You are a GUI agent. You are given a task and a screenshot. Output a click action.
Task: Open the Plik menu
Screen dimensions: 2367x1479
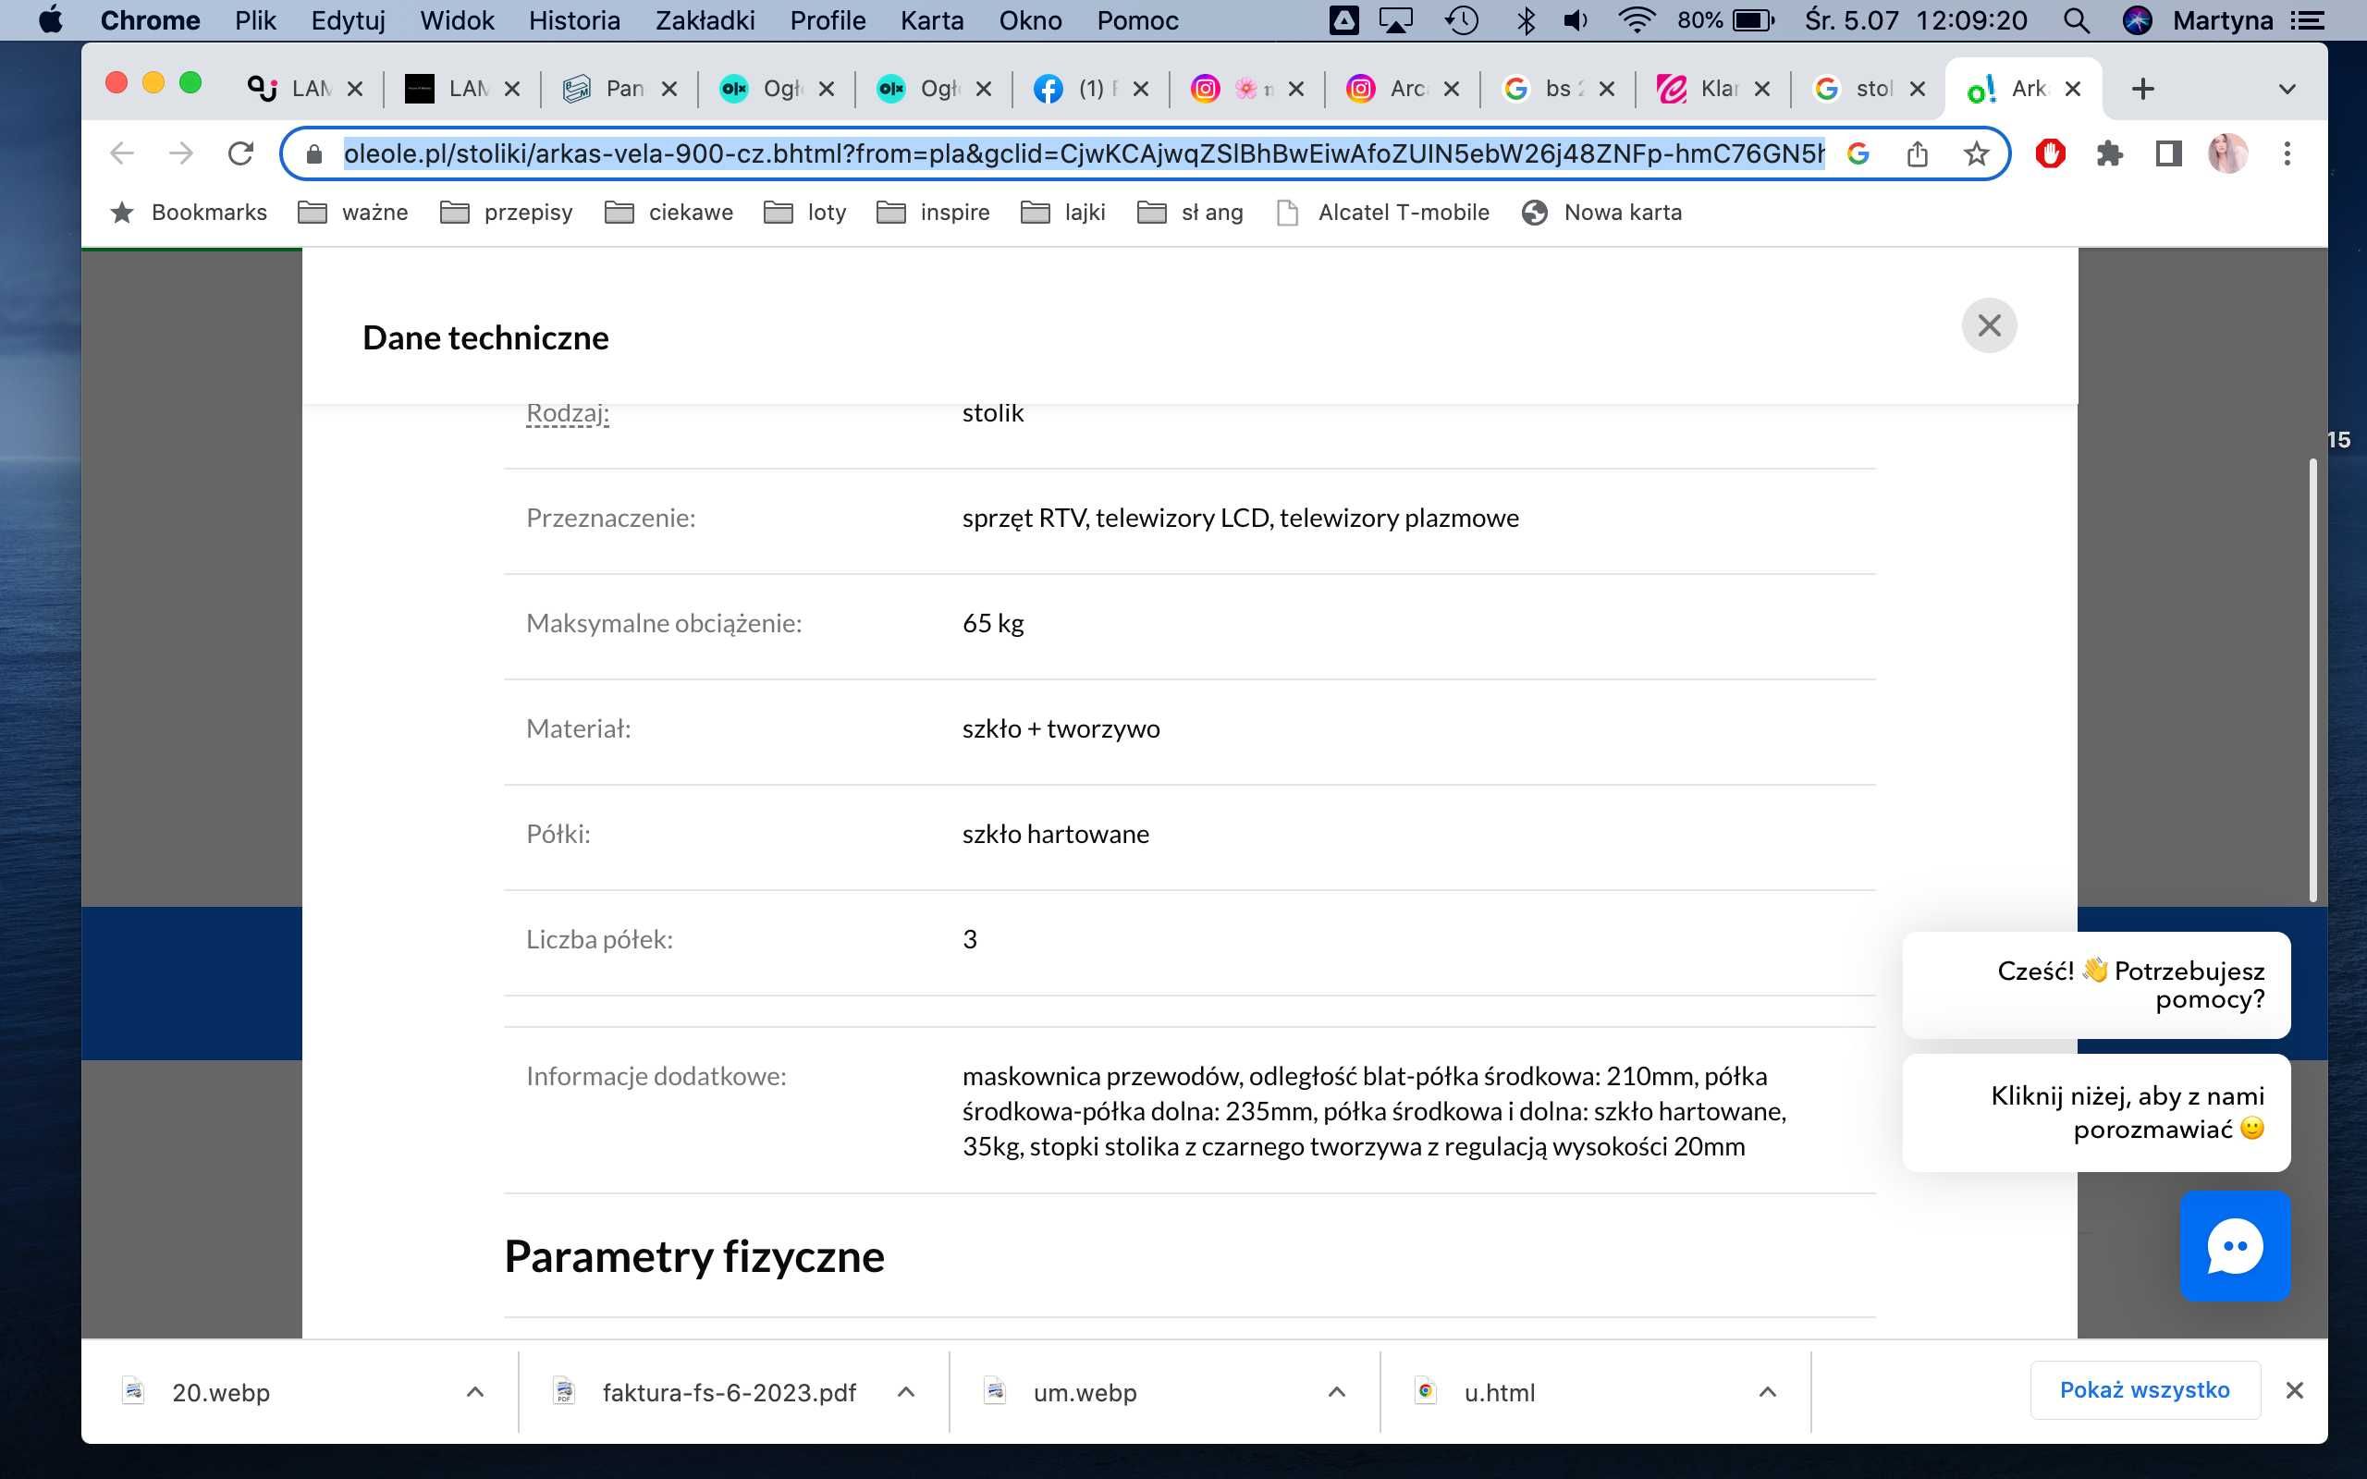pos(255,19)
